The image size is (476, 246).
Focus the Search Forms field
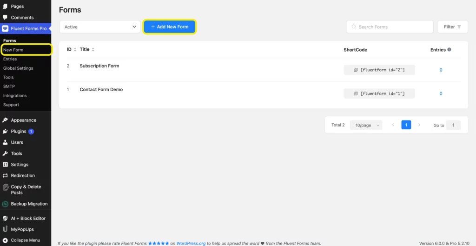pos(390,27)
